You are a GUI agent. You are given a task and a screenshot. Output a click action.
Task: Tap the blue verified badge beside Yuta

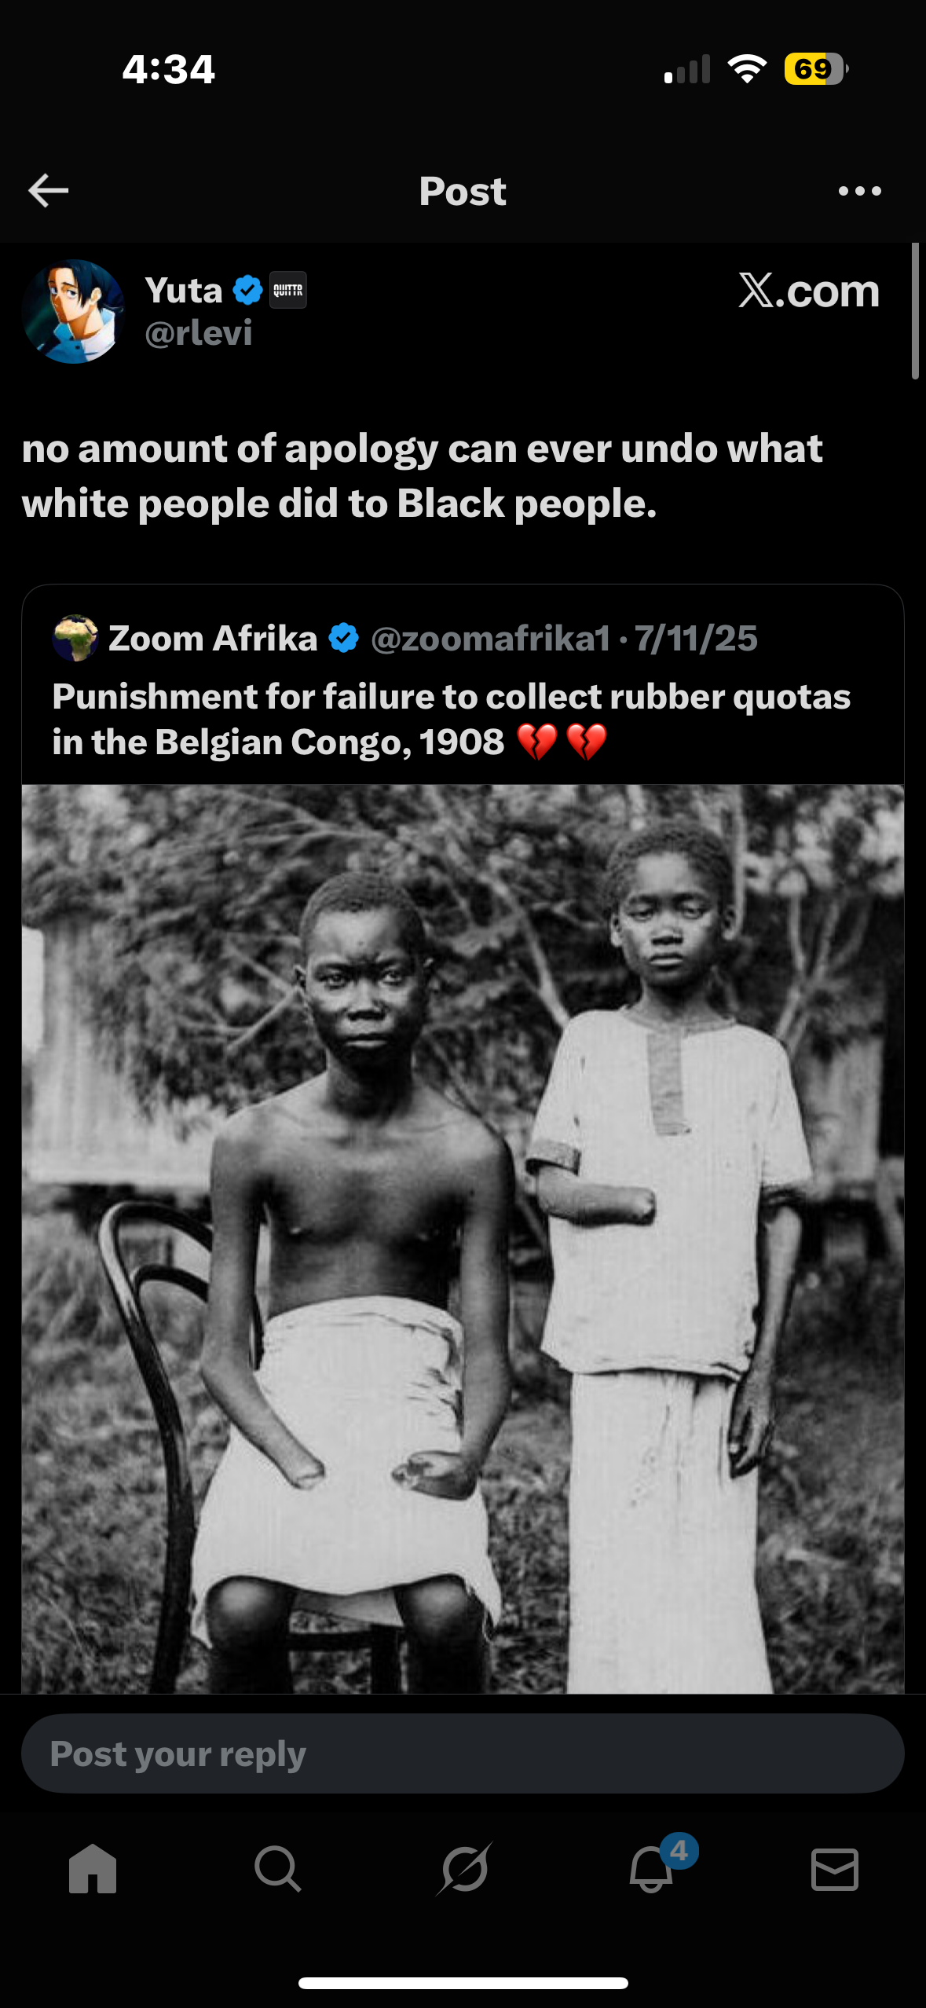click(x=247, y=291)
